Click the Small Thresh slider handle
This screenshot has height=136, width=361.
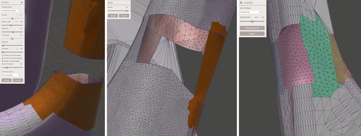click(252, 21)
